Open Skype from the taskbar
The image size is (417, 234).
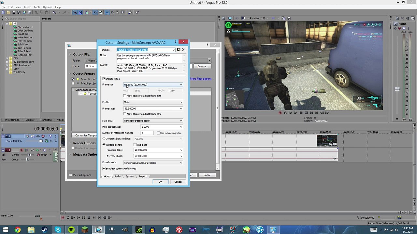tap(58, 230)
